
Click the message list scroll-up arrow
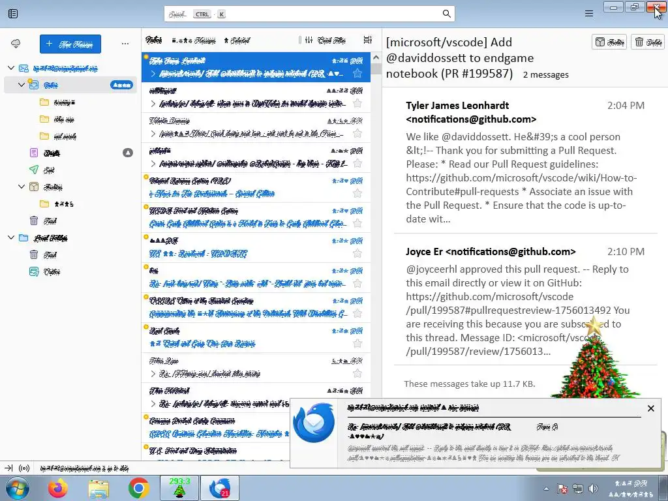pos(376,57)
